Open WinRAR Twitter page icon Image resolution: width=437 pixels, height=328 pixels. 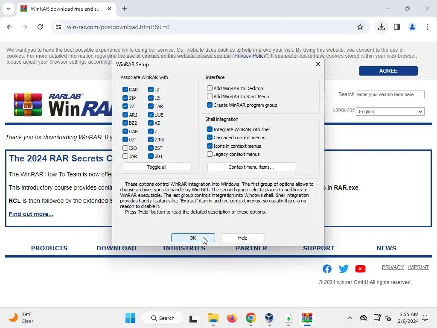(344, 269)
